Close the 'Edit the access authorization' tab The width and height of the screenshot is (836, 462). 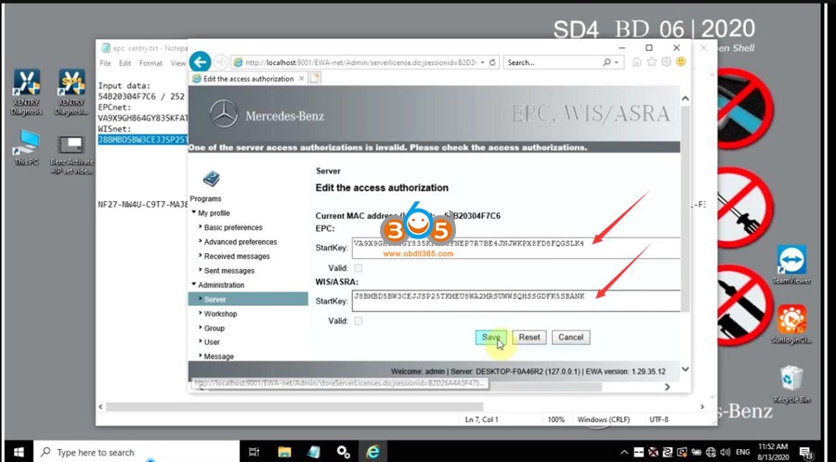pyautogui.click(x=301, y=78)
